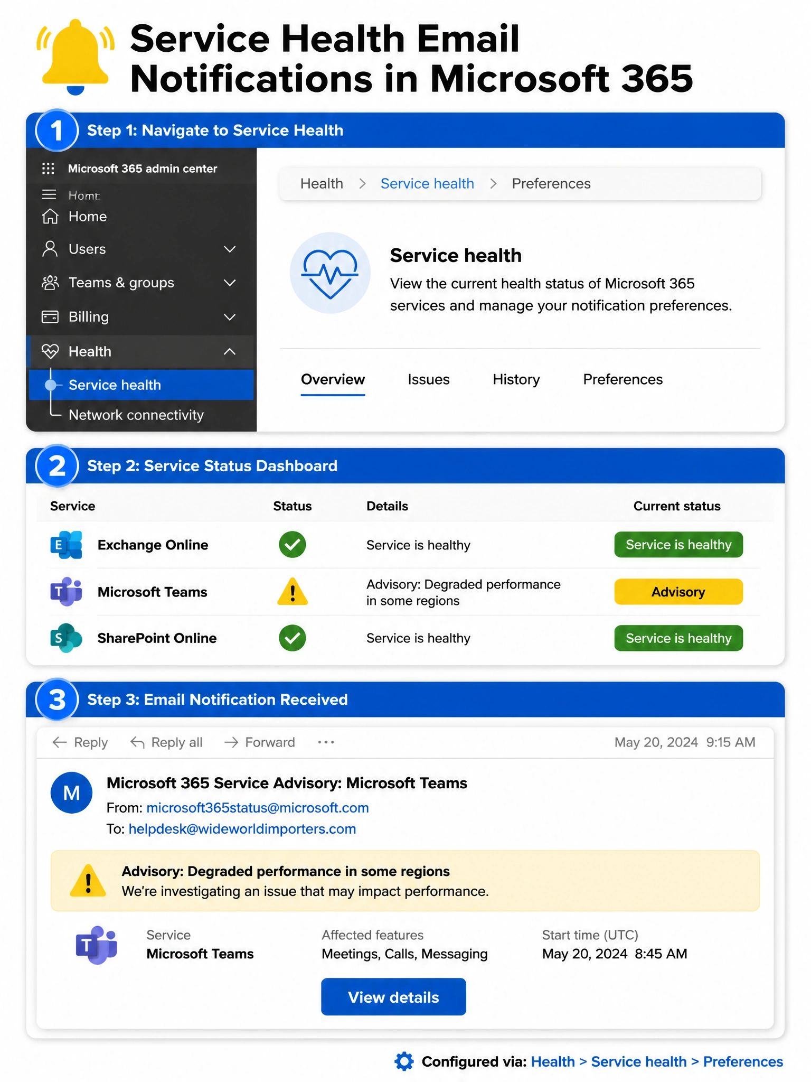Viewport: 811px width, 1082px height.
Task: Expand the Billing menu chevron
Action: click(x=230, y=317)
